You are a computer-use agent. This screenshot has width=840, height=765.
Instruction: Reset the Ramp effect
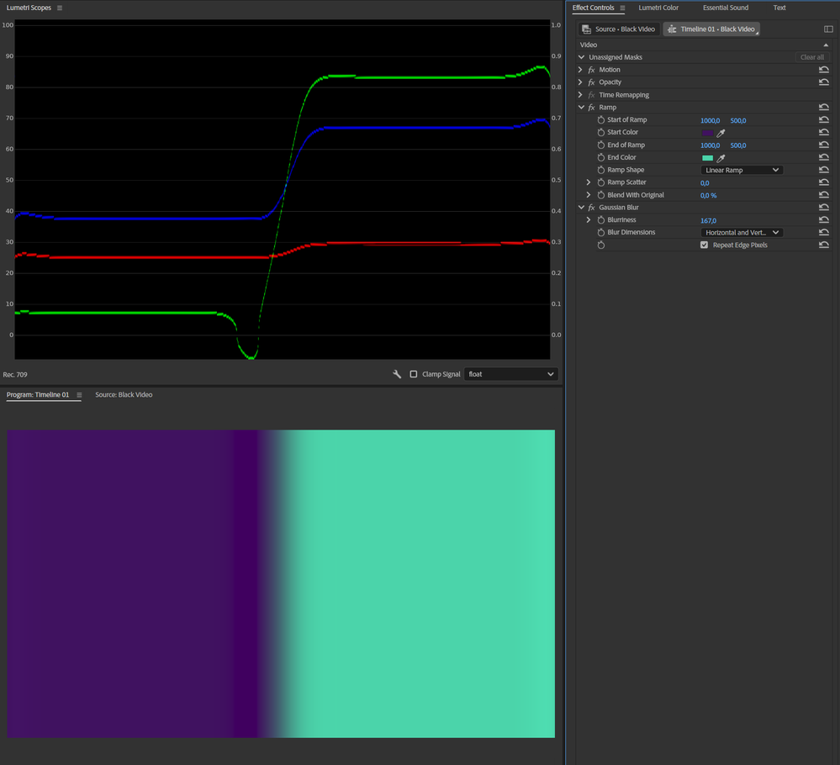click(824, 107)
